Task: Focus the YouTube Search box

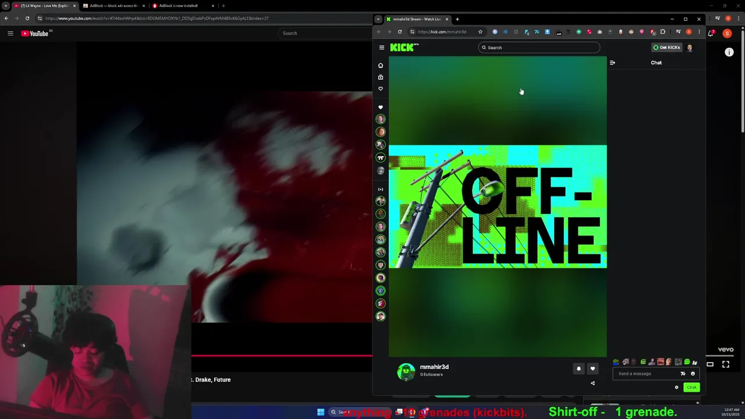Action: click(x=326, y=33)
